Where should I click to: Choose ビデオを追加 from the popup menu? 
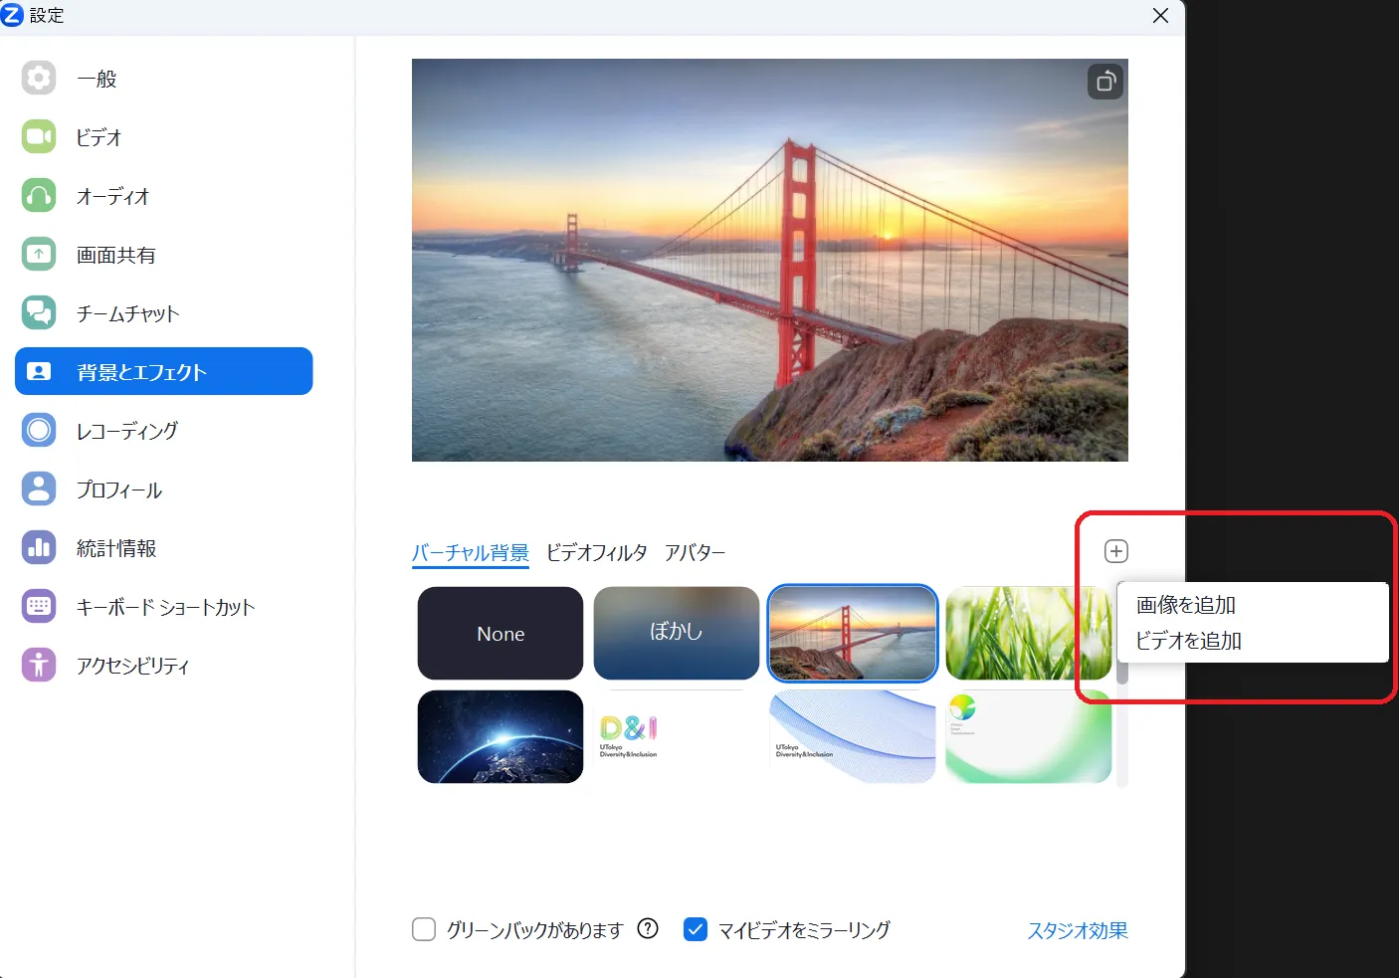[1188, 641]
